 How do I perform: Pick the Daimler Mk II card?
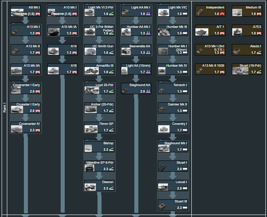click(173, 107)
